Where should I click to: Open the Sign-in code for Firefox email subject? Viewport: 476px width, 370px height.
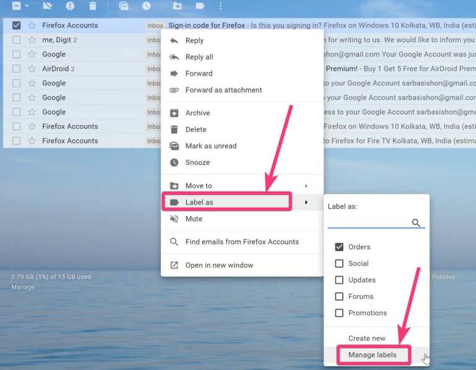206,25
